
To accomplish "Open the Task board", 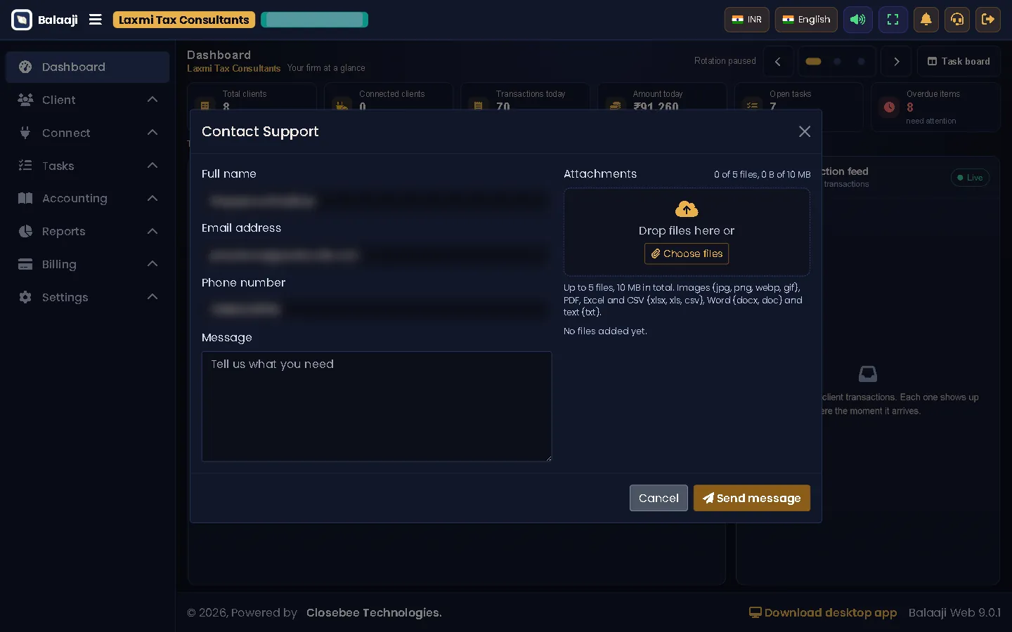I will tap(959, 62).
